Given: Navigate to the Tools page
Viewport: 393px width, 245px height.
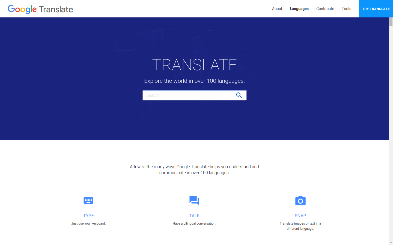Looking at the screenshot, I should pos(346,9).
